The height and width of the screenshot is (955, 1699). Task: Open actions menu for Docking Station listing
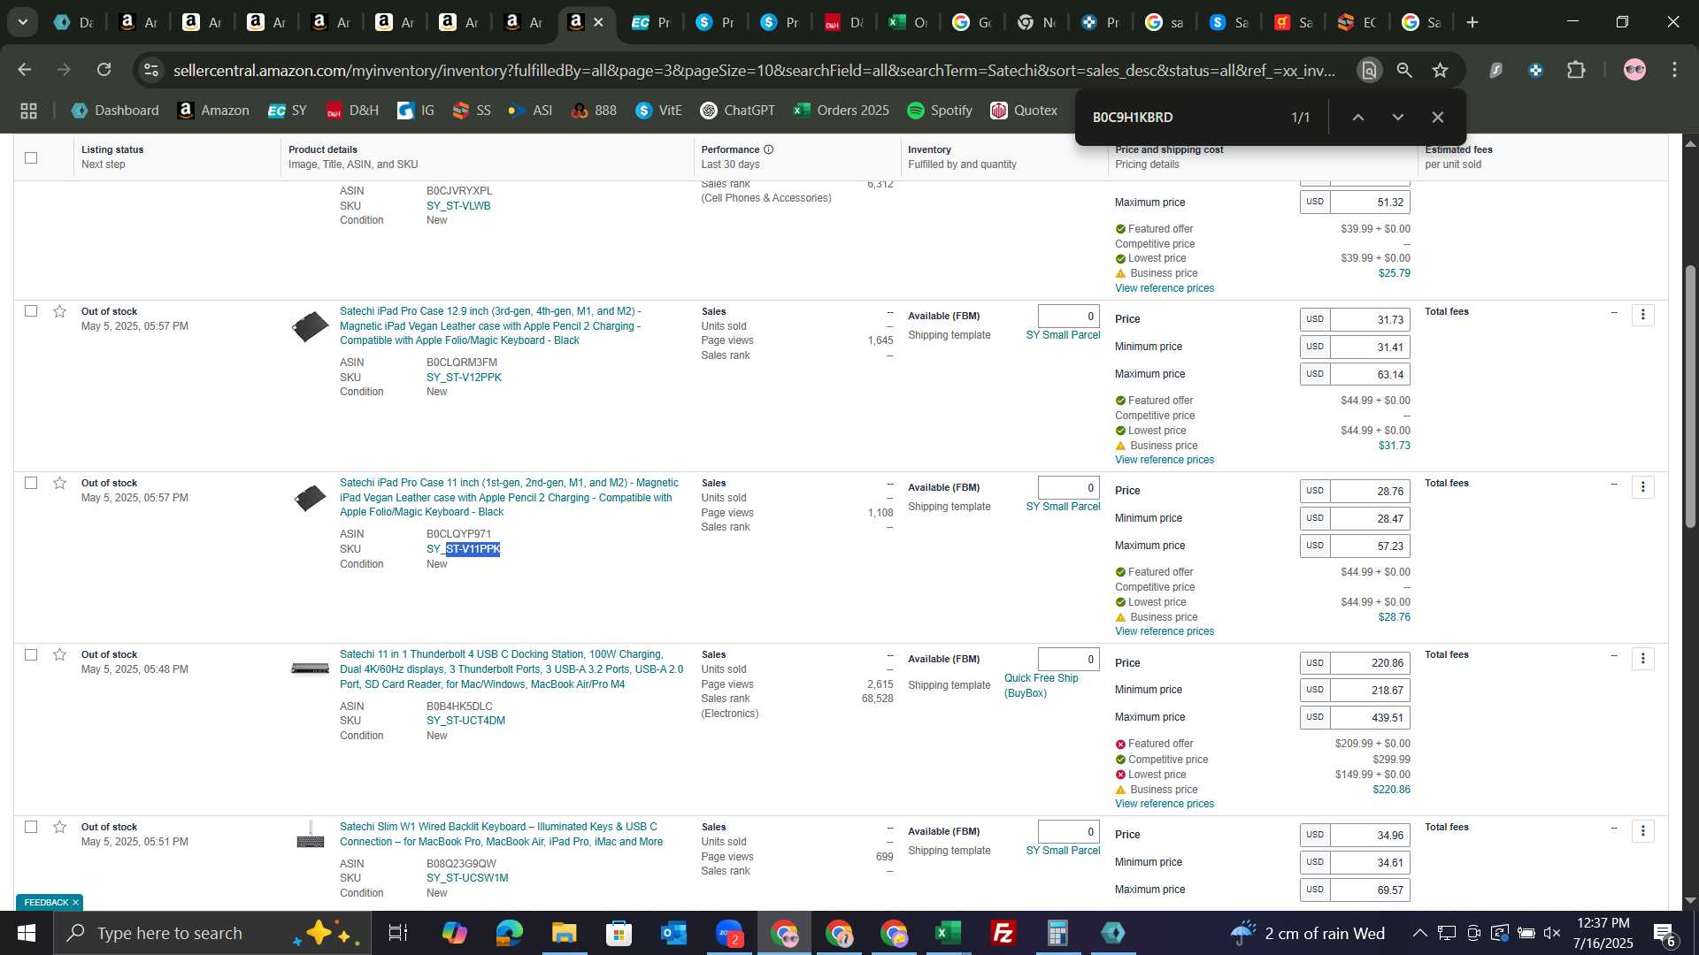pos(1643,659)
